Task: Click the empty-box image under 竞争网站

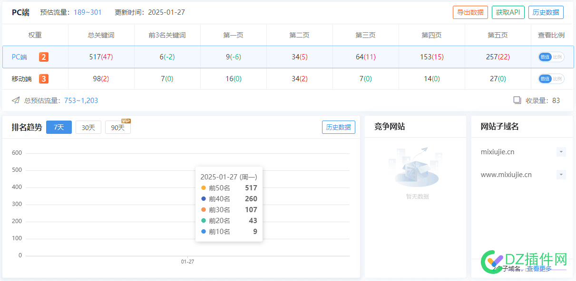Action: tap(417, 167)
